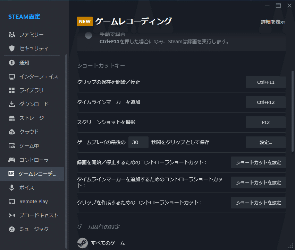Select ゲームレコーディング sidebar entry
Screen dimensions: 295x250
coord(32,174)
